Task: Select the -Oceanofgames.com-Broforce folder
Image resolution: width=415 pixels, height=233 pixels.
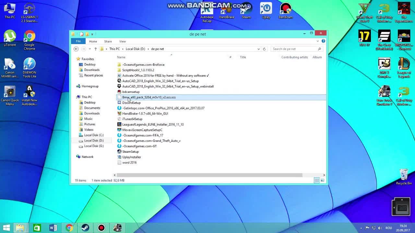Action: [x=143, y=65]
